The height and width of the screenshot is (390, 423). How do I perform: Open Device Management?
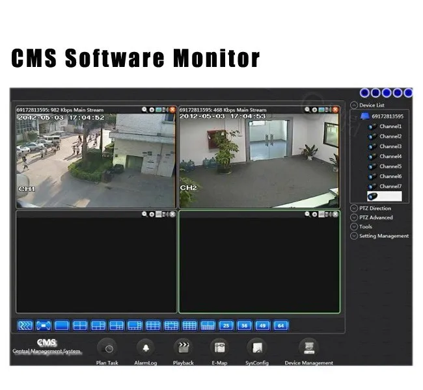pos(309,352)
